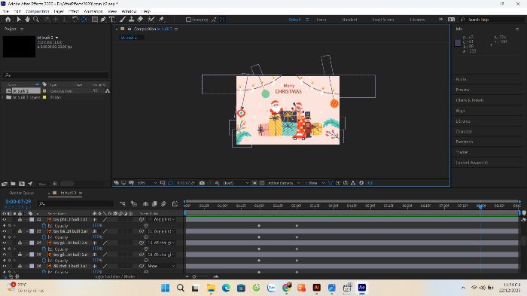Image resolution: width=527 pixels, height=296 pixels.
Task: Select the Puppet Pin tool
Action: pos(161,20)
